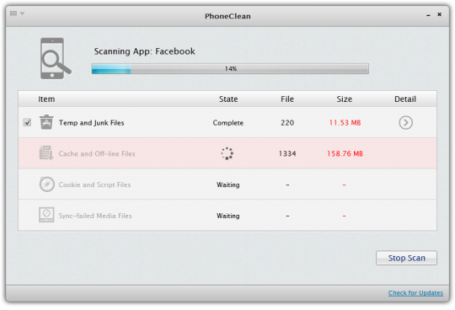Click the Cache and Off-line Files icon

[46, 152]
